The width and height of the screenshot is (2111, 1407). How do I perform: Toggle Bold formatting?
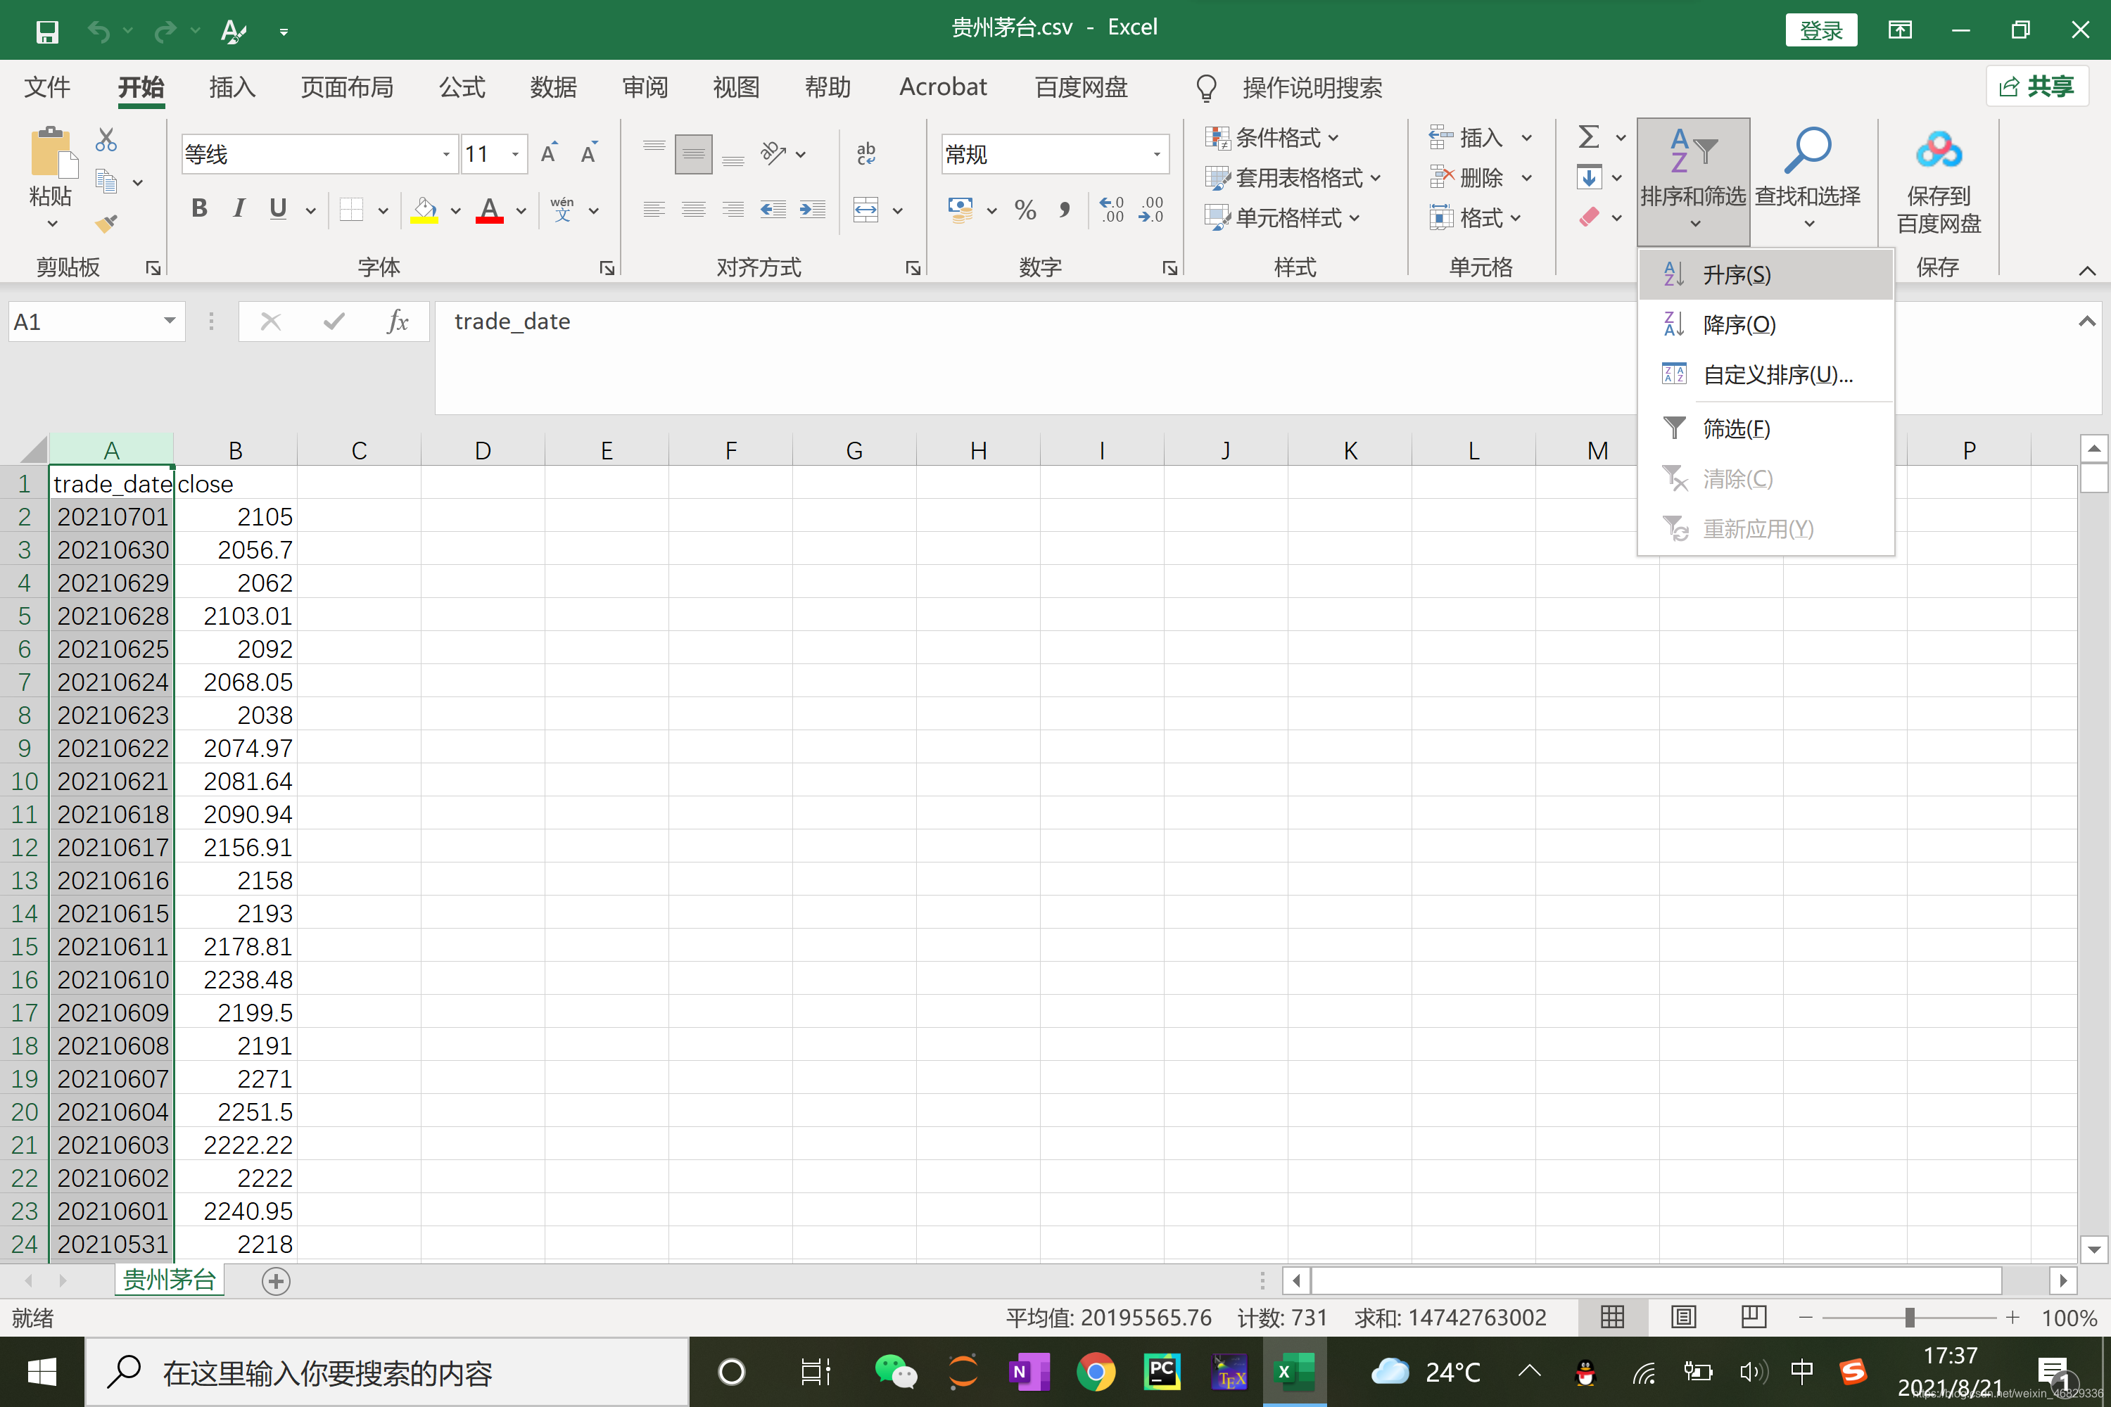click(199, 210)
